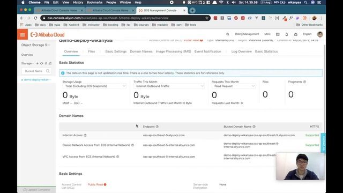Click the oss-ap-southeast-5.aliyuncs.com endpoint text
Image resolution: width=343 pixels, height=193 pixels.
[x=164, y=135]
